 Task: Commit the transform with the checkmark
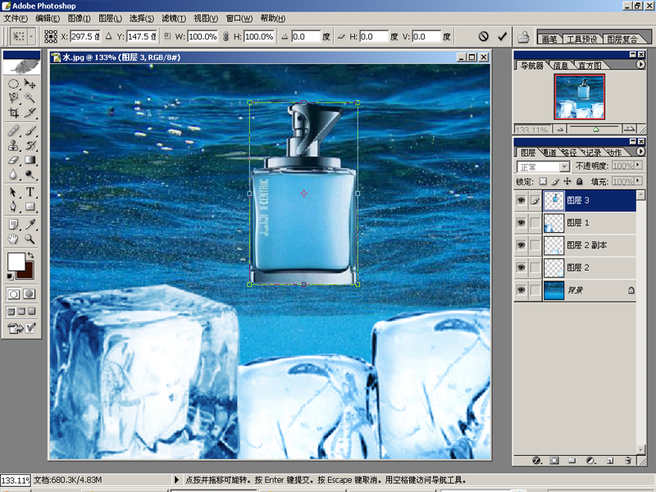click(x=502, y=37)
